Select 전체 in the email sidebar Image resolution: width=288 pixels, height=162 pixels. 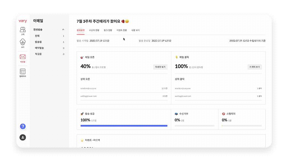pyautogui.click(x=37, y=36)
